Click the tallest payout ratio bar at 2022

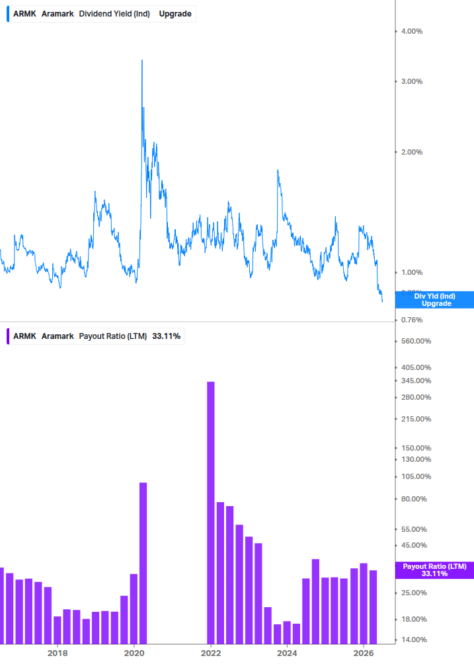(x=210, y=513)
